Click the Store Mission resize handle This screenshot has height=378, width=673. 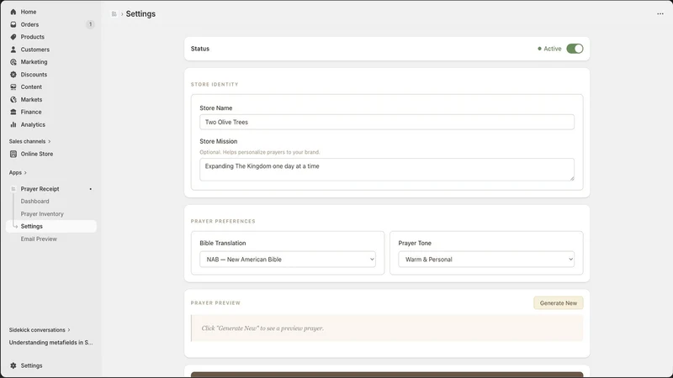(572, 178)
